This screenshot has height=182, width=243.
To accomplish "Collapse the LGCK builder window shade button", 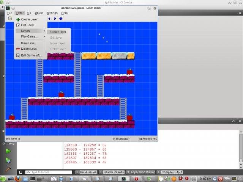I will tap(149, 8).
